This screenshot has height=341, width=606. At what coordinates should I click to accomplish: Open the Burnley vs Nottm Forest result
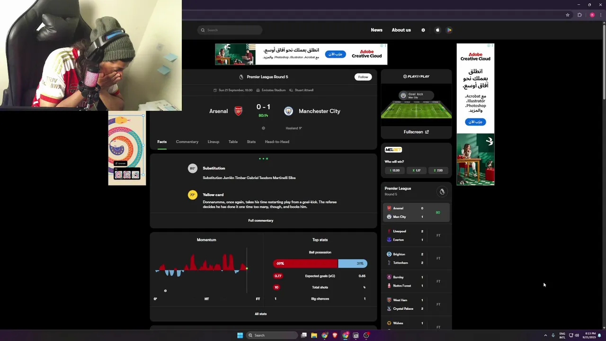(x=416, y=281)
